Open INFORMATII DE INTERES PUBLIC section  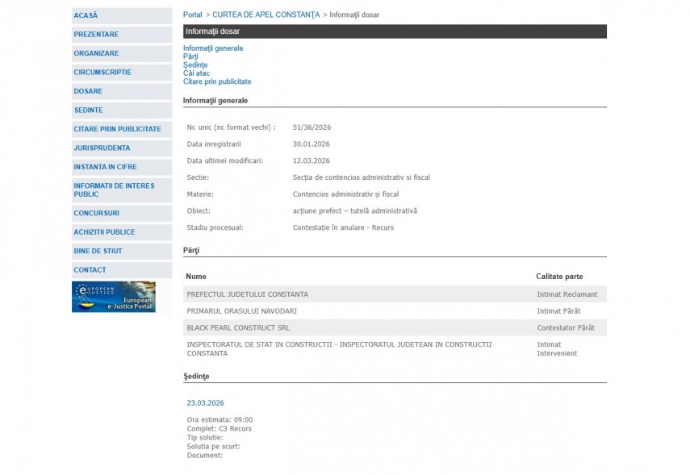pyautogui.click(x=114, y=190)
